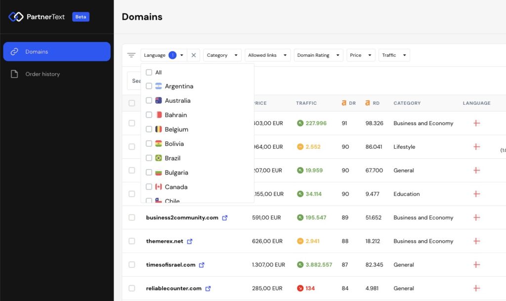Image resolution: width=506 pixels, height=301 pixels.
Task: Click the 98.326 RD value
Action: (x=375, y=123)
